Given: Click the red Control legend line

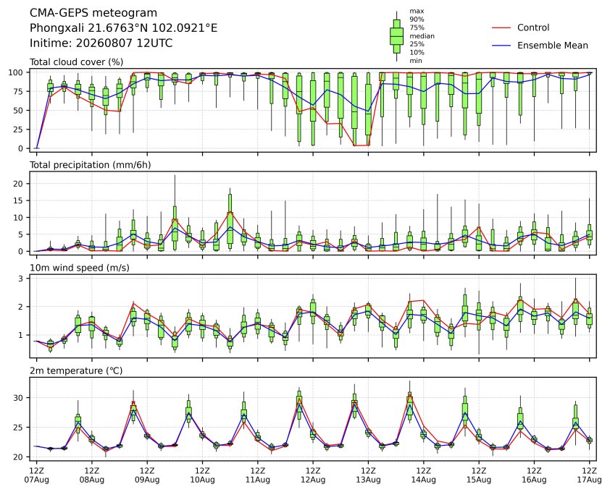Looking at the screenshot, I should tap(501, 28).
